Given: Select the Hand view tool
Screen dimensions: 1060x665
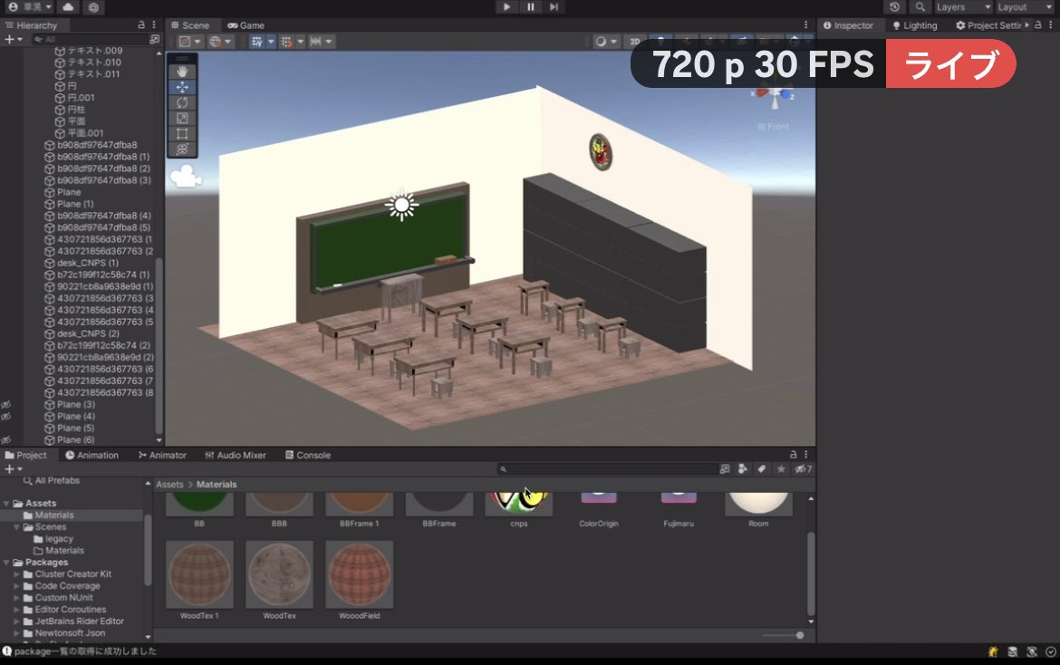Looking at the screenshot, I should (x=182, y=72).
